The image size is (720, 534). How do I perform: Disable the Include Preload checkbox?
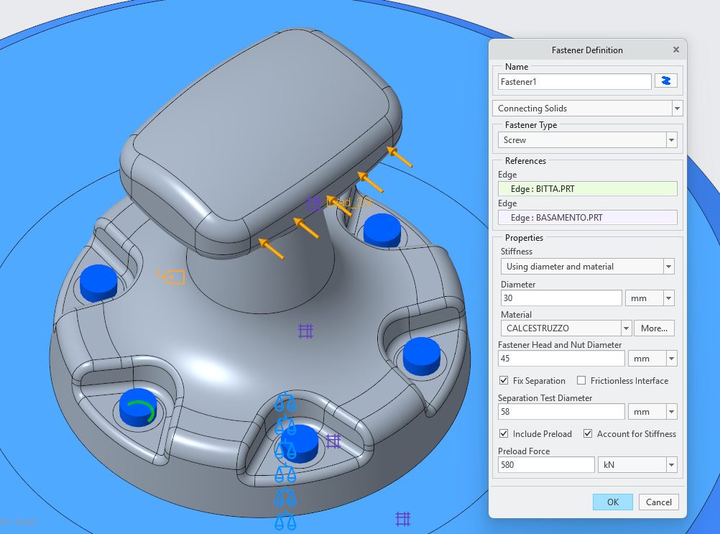click(x=504, y=433)
